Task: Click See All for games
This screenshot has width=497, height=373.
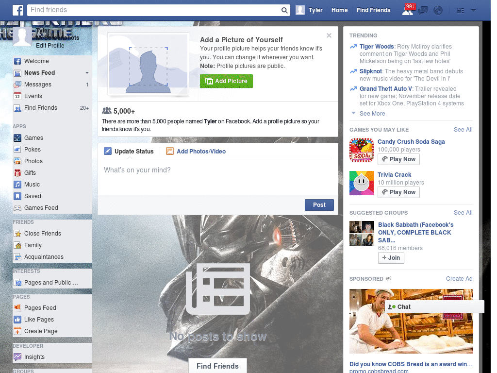Action: 463,129
